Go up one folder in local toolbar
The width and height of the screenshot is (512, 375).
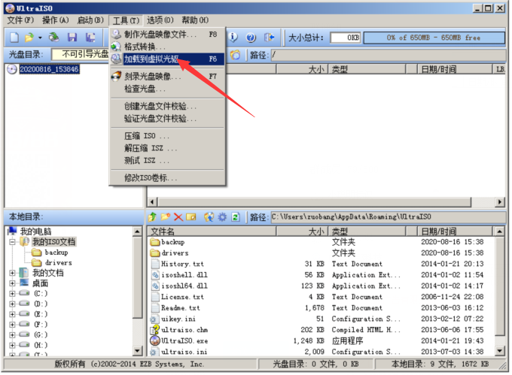click(x=153, y=216)
